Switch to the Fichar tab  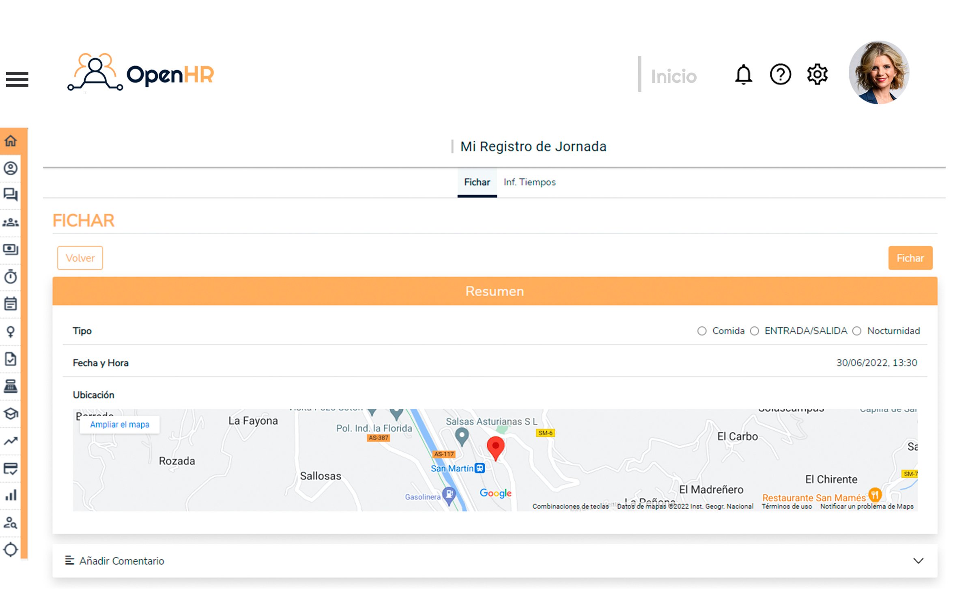tap(477, 182)
